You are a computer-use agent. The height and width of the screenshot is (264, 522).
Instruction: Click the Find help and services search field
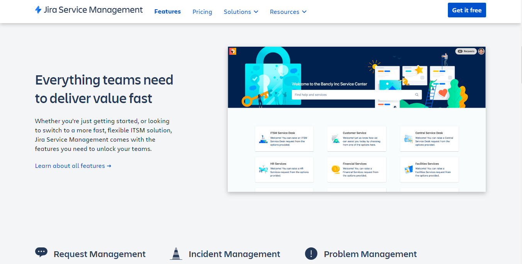[x=357, y=95]
